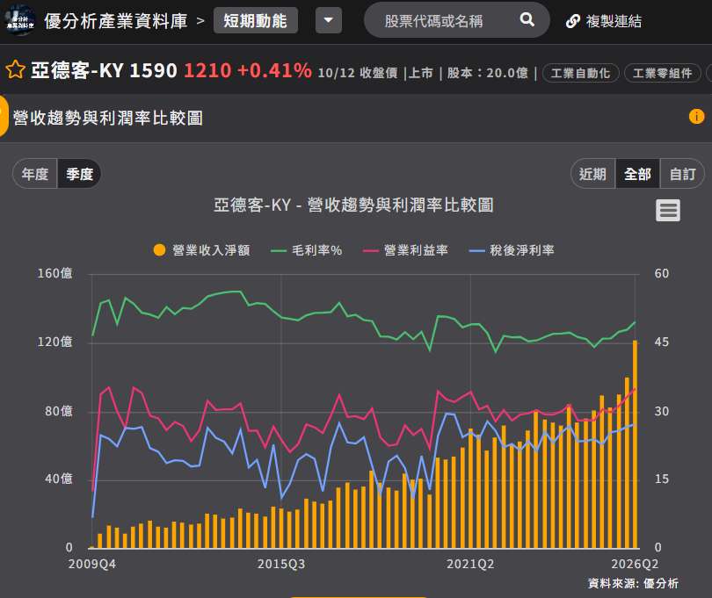The height and width of the screenshot is (598, 712).
Task: Click the 2015Q3 axis label
Action: point(280,564)
